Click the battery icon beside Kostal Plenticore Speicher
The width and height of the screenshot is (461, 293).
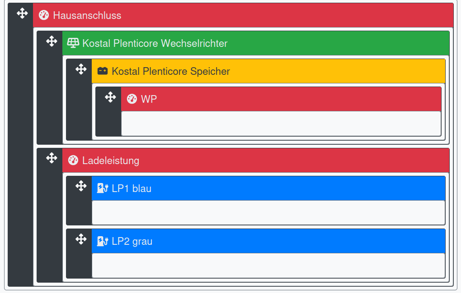point(103,71)
